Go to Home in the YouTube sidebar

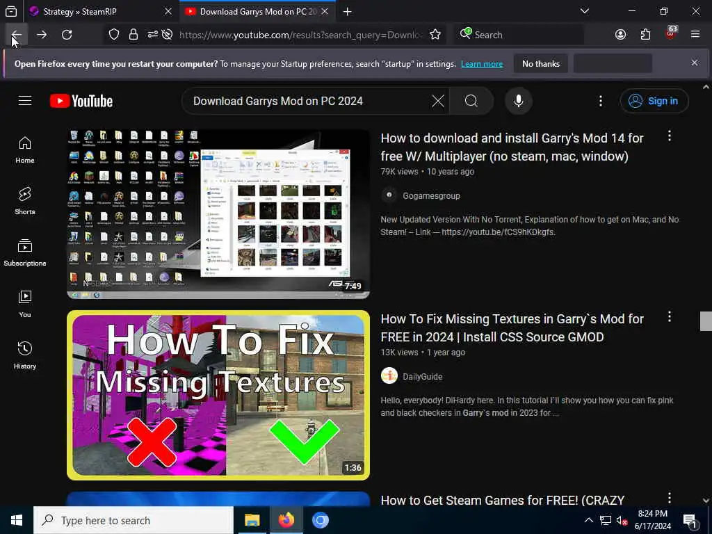pos(25,150)
